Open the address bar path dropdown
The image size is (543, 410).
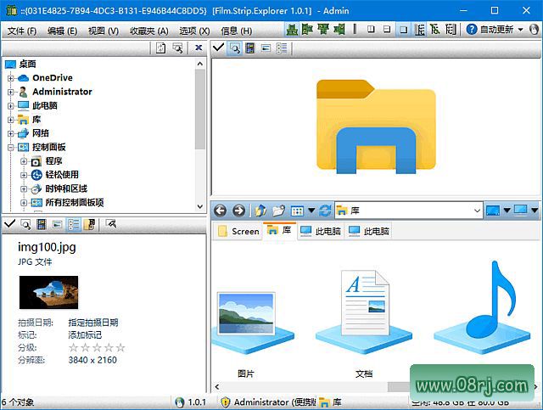click(476, 211)
